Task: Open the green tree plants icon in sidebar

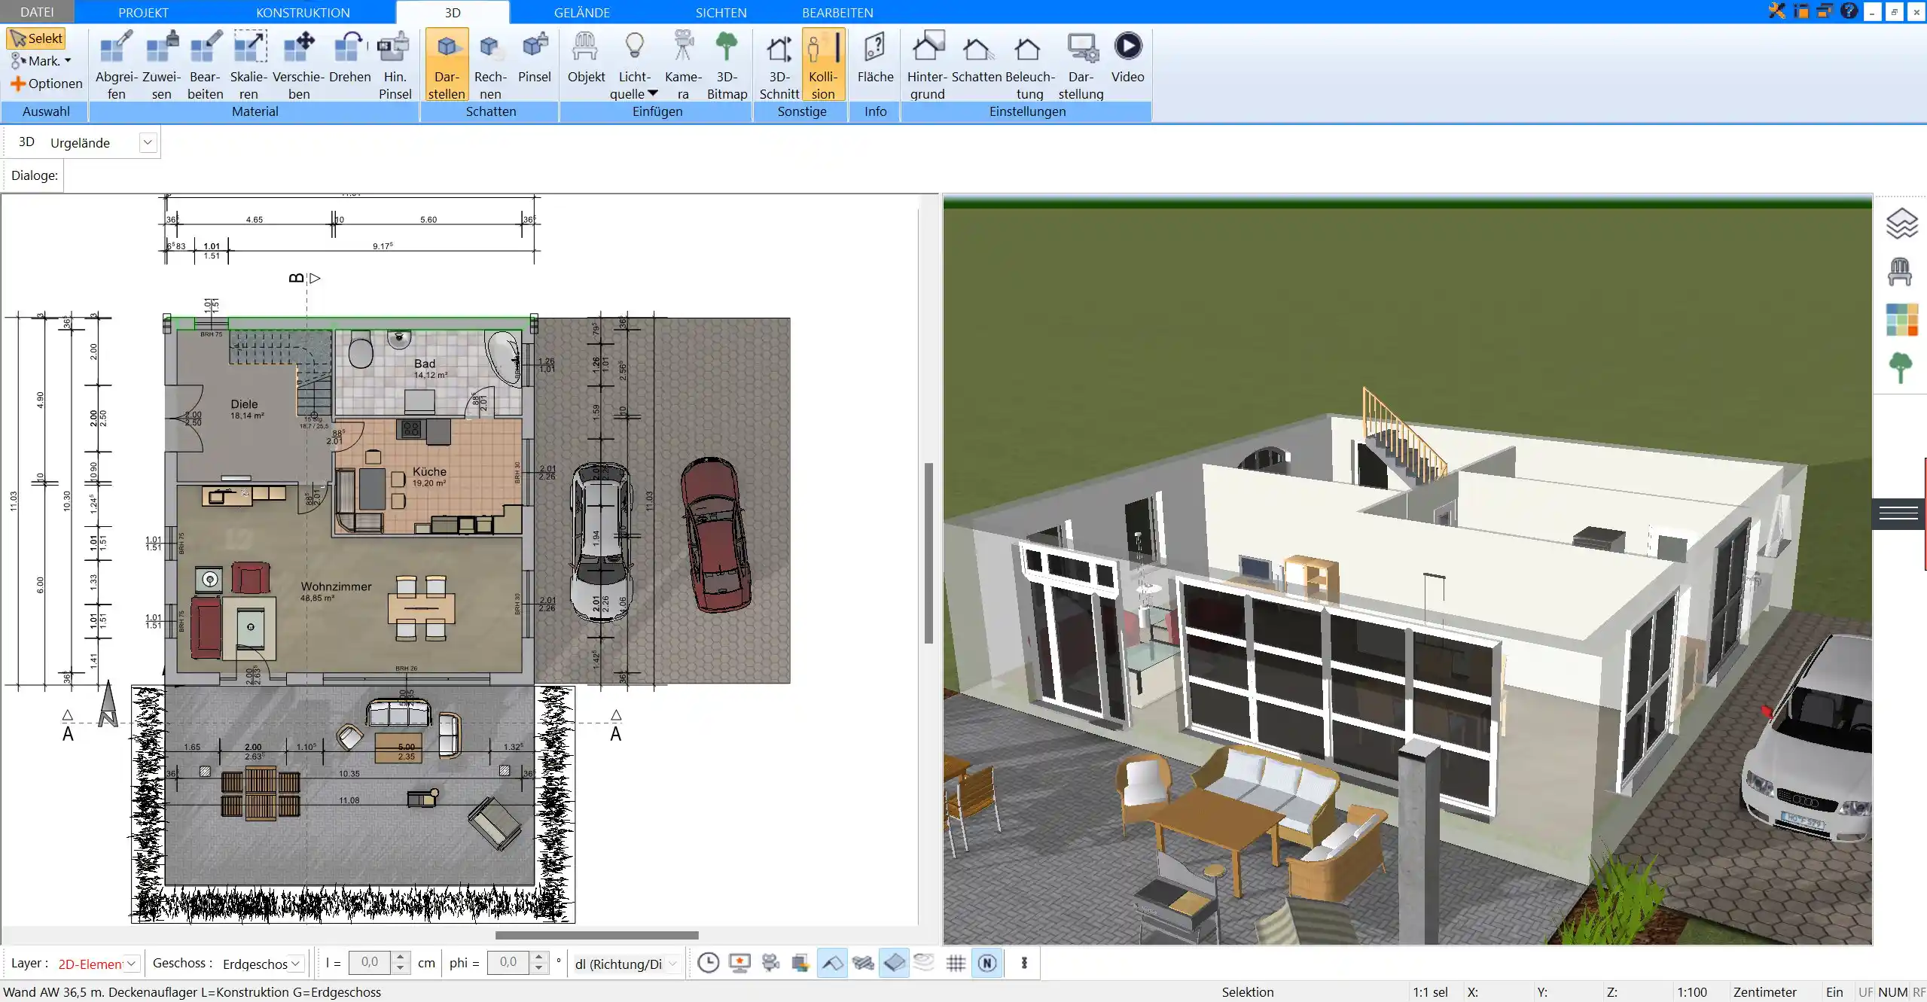Action: [1901, 368]
